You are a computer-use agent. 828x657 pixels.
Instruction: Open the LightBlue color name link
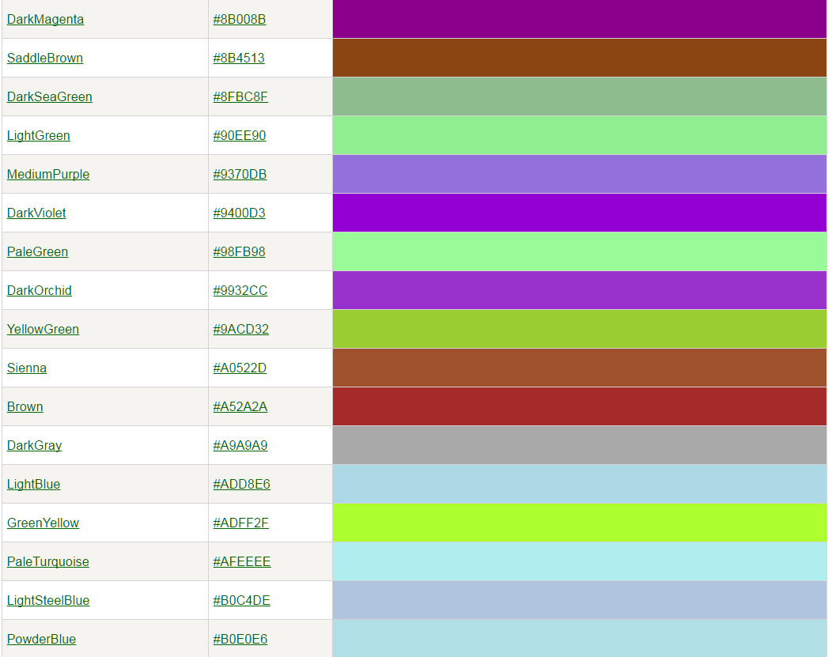pyautogui.click(x=33, y=485)
